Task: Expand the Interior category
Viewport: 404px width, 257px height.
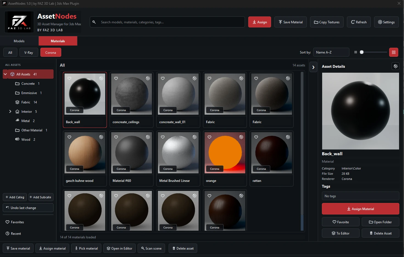Action: click(x=10, y=111)
